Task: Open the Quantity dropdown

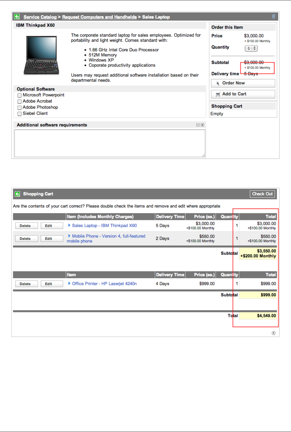Action: click(x=251, y=48)
